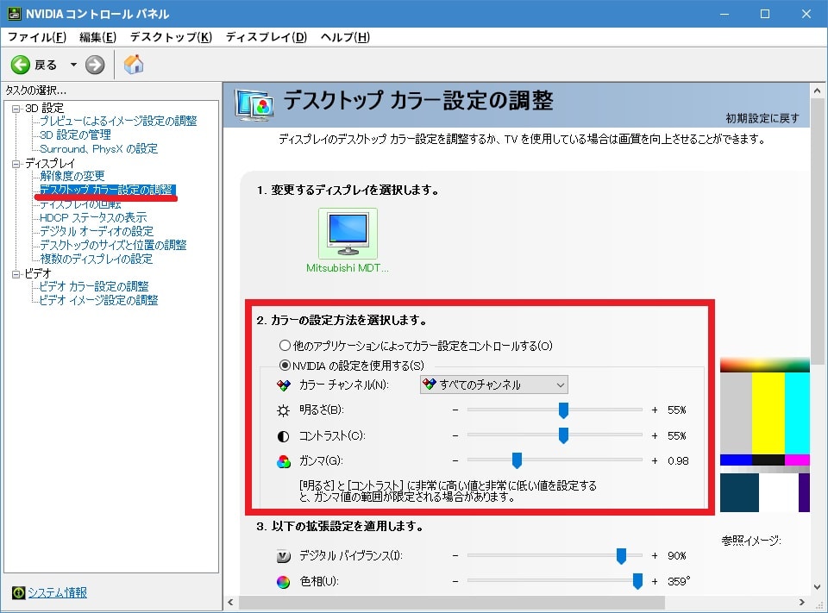
Task: Click the hue color wheel icon
Action: (x=284, y=582)
